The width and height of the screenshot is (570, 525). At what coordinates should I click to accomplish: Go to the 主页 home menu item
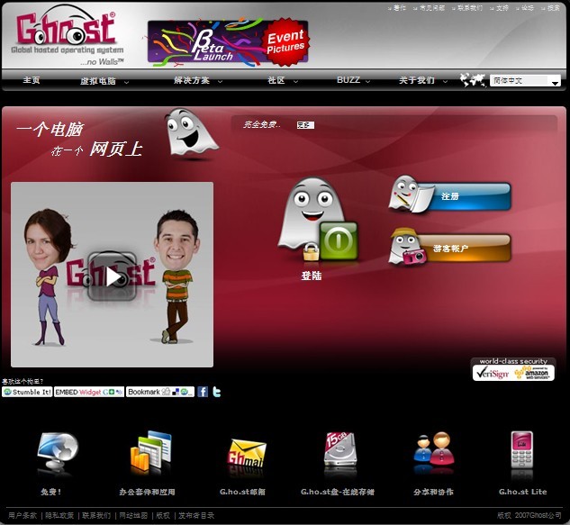coord(32,80)
